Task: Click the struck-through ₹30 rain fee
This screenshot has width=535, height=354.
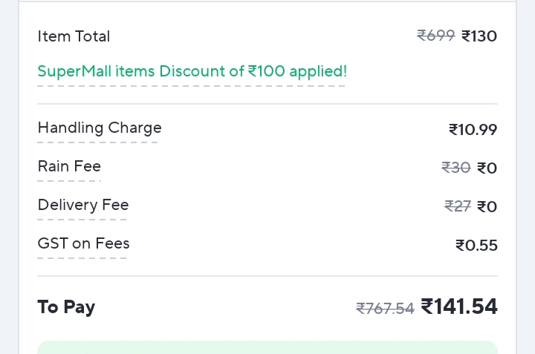Action: pos(455,168)
